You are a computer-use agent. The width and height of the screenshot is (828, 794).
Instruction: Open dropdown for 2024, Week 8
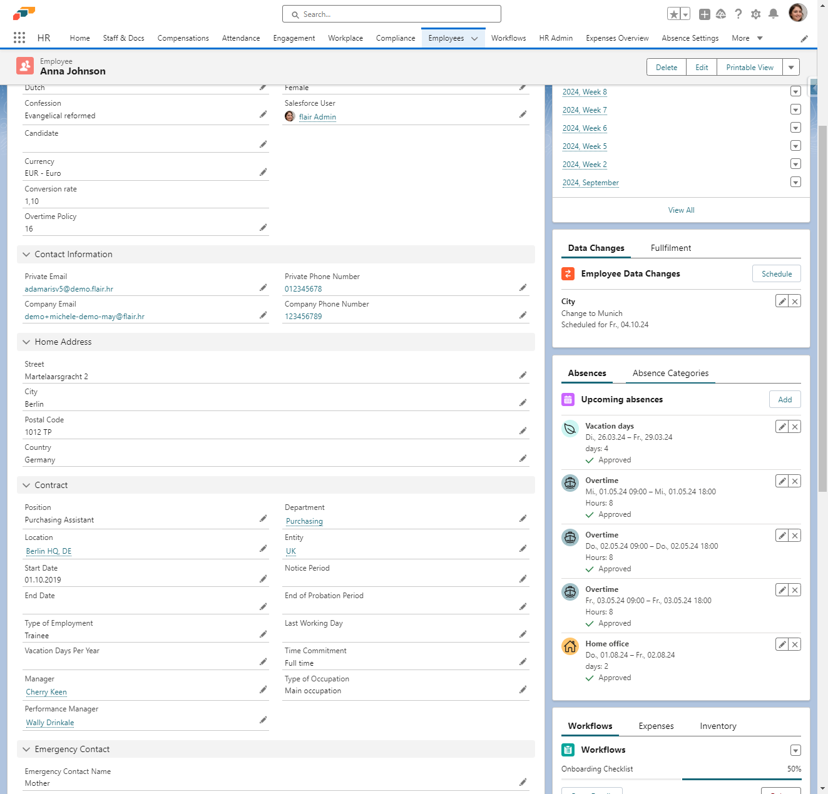pyautogui.click(x=795, y=92)
